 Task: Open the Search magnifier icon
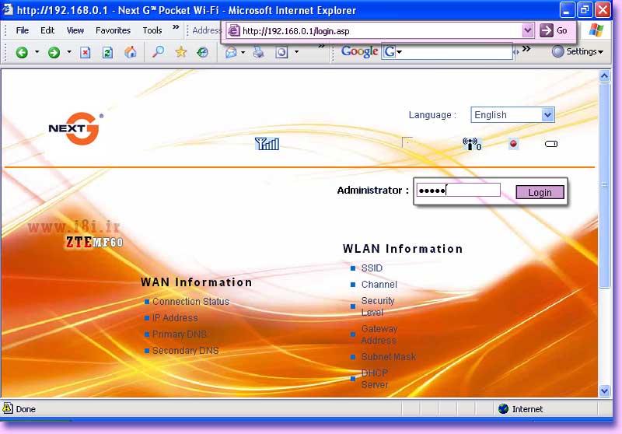(x=159, y=51)
